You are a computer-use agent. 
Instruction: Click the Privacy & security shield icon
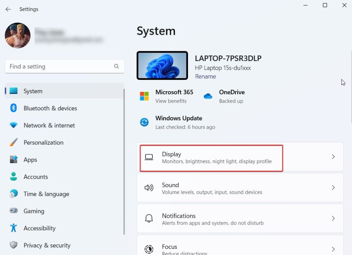(13, 245)
